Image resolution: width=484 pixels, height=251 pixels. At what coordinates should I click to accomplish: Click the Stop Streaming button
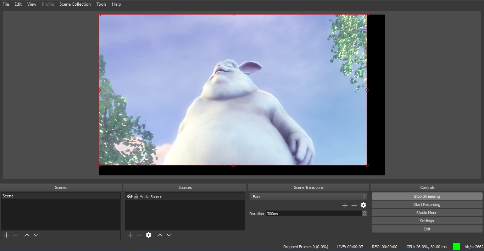pyautogui.click(x=427, y=196)
